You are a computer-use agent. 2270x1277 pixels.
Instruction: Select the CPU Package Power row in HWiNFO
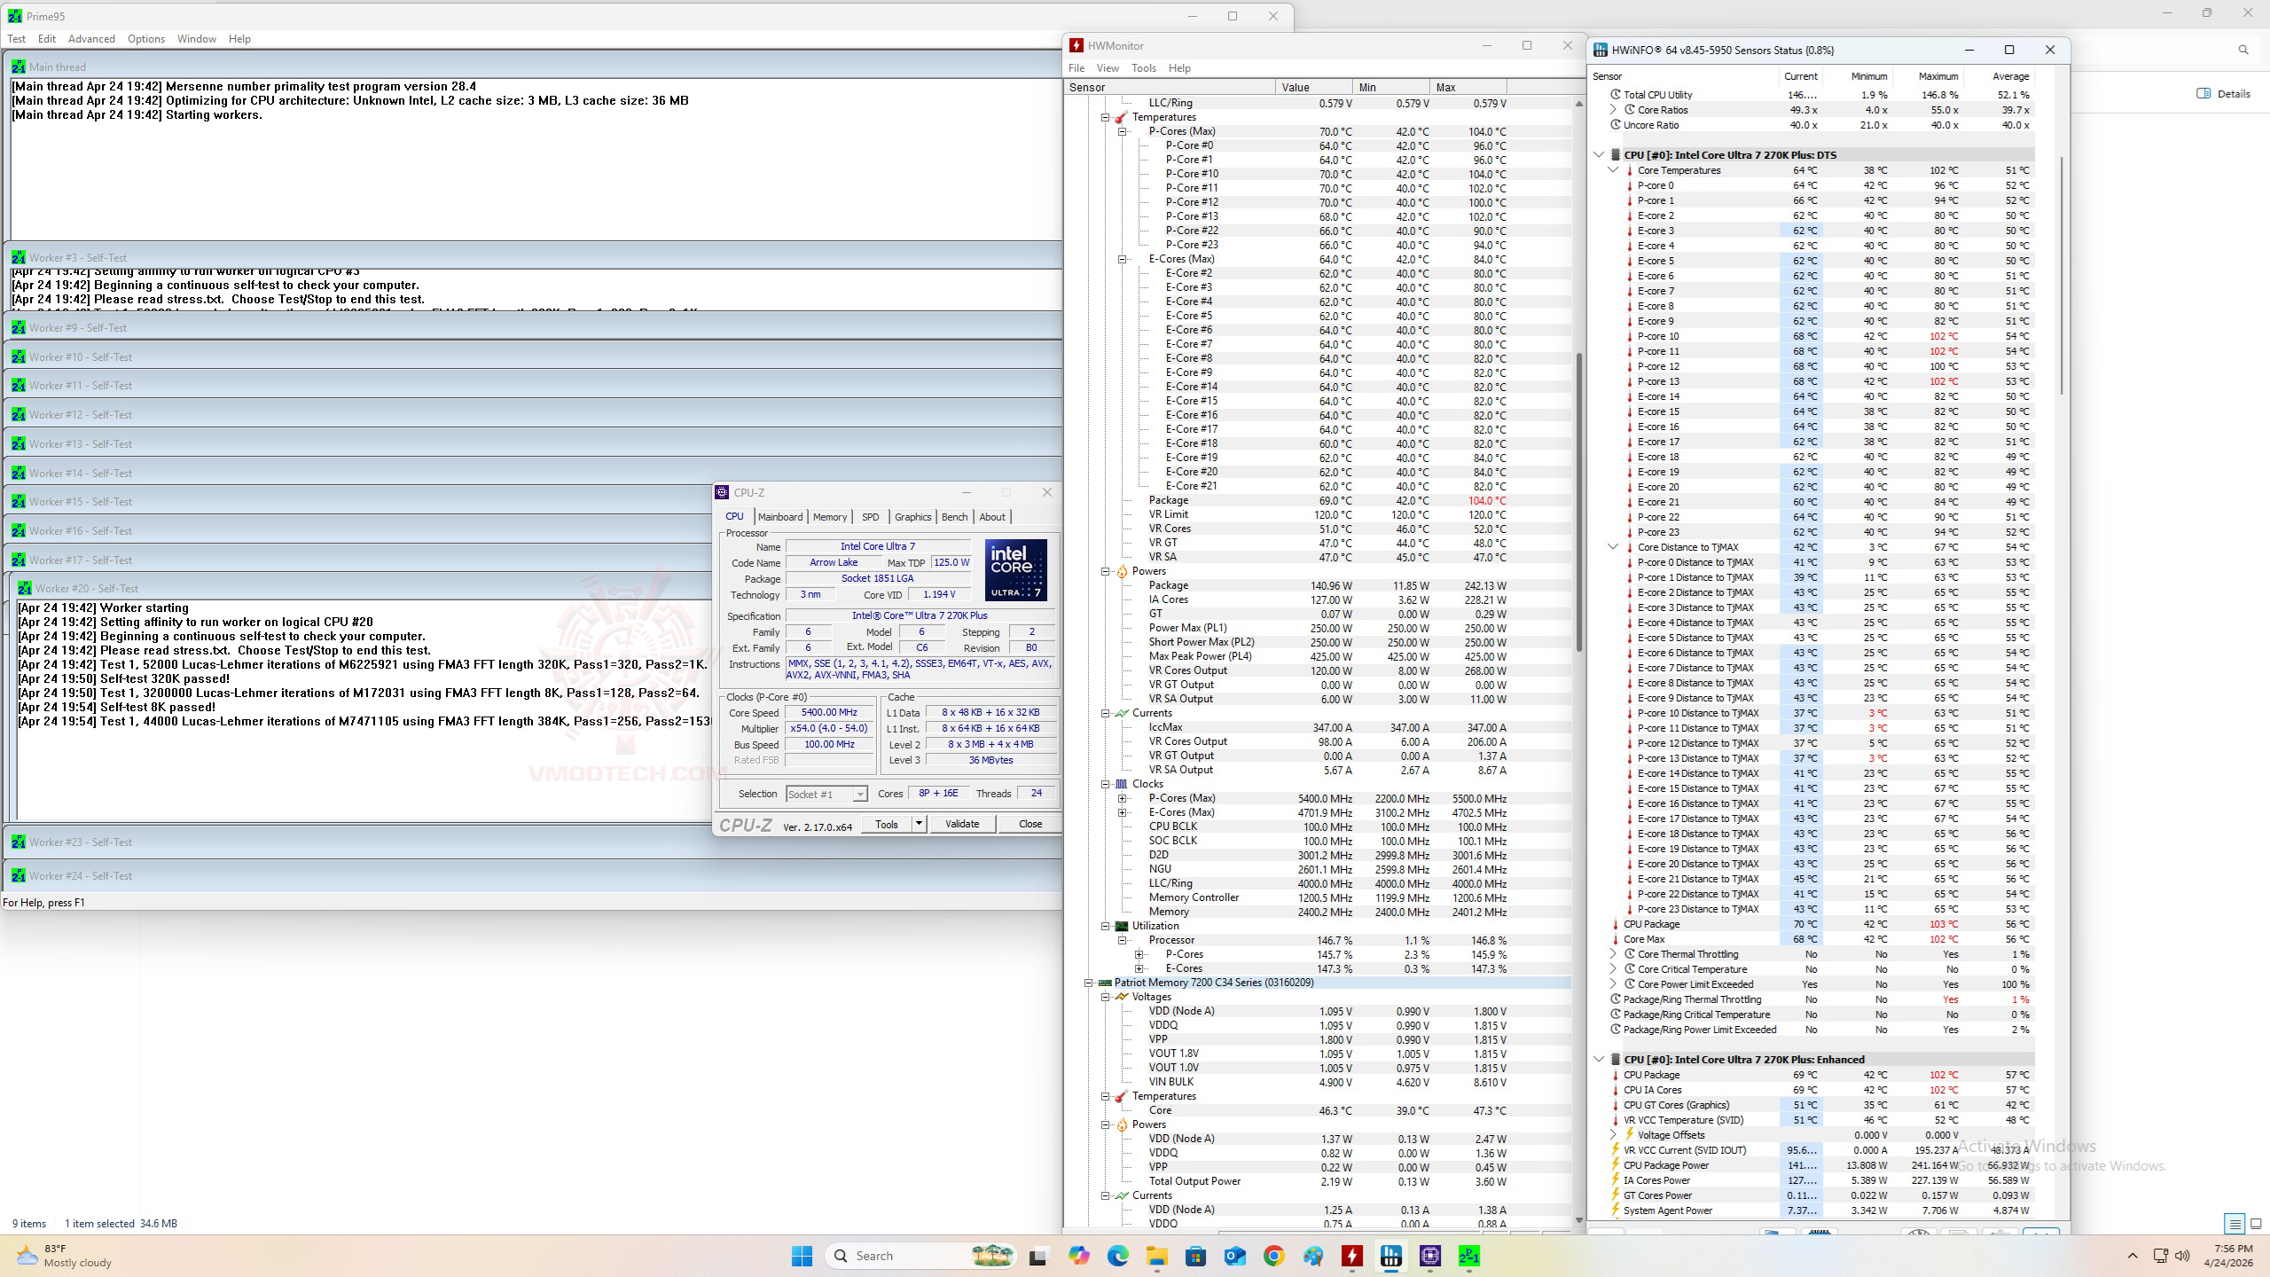coord(1821,1165)
